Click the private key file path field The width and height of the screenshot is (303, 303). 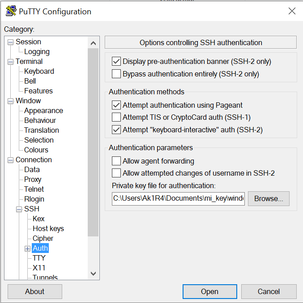(178, 199)
